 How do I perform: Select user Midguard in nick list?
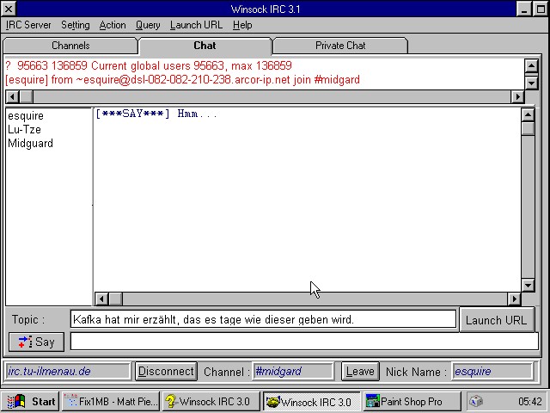point(30,144)
